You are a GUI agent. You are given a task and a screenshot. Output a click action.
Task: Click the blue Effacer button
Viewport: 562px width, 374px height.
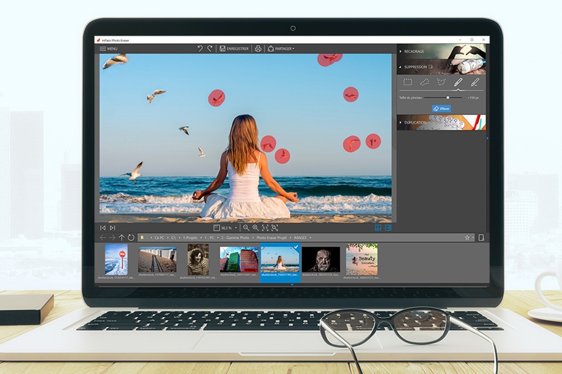click(441, 108)
